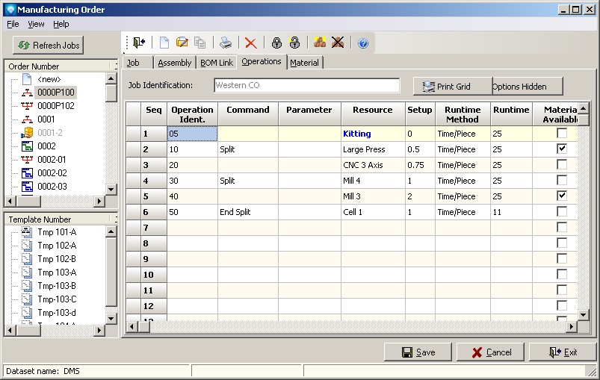The height and width of the screenshot is (380, 600).
Task: Click the closed padlock lock icon
Action: pos(276,43)
